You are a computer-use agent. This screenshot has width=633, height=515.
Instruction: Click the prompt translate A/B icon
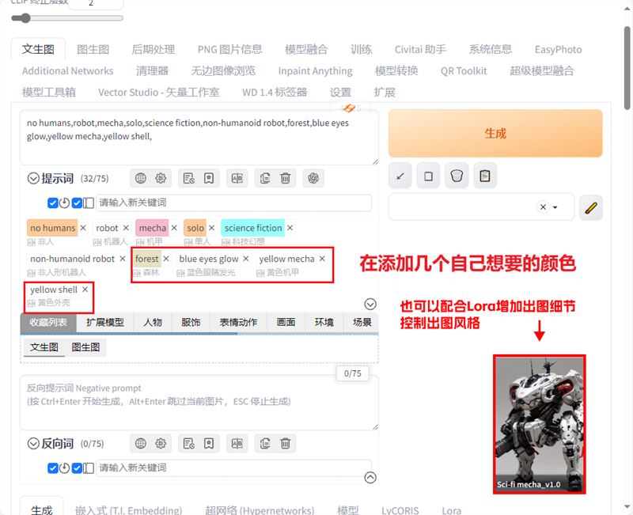[x=237, y=178]
